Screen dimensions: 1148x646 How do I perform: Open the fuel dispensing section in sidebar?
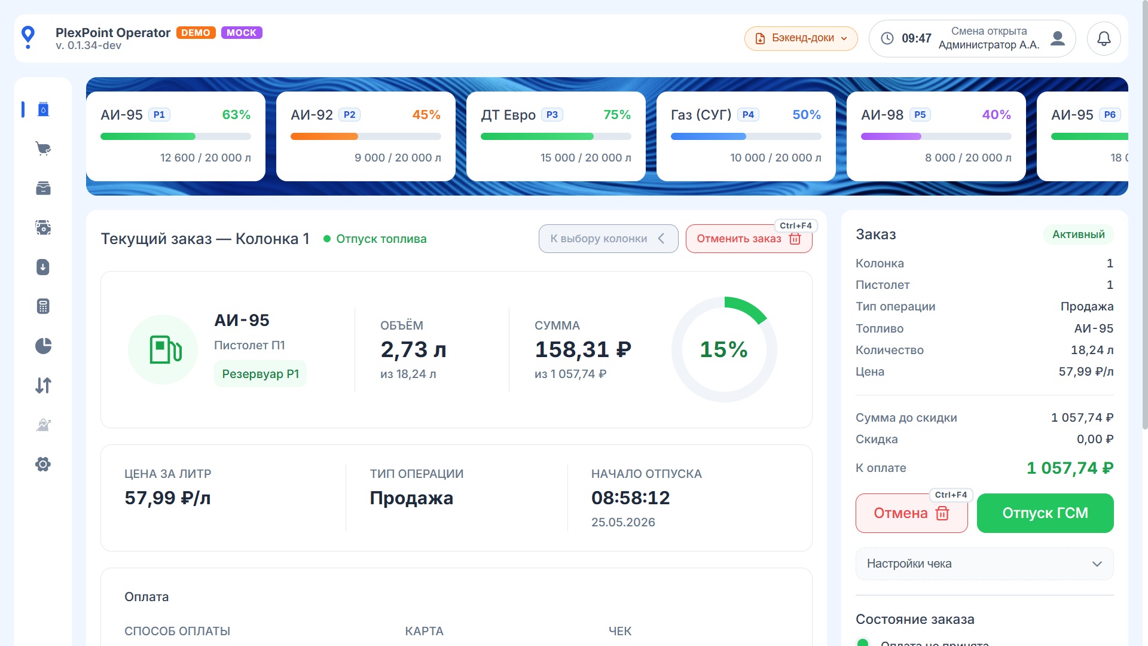43,109
